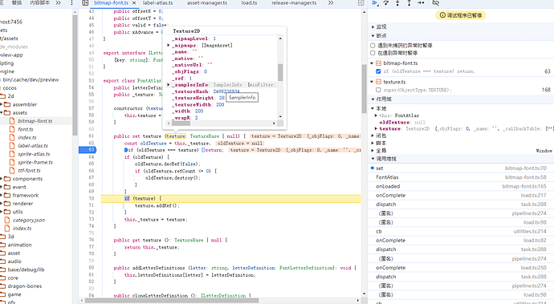Show more open file tabs chevron

click(330, 3)
